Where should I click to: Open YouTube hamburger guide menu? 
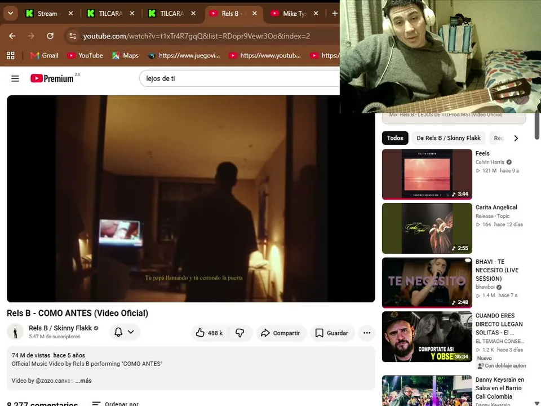[15, 78]
